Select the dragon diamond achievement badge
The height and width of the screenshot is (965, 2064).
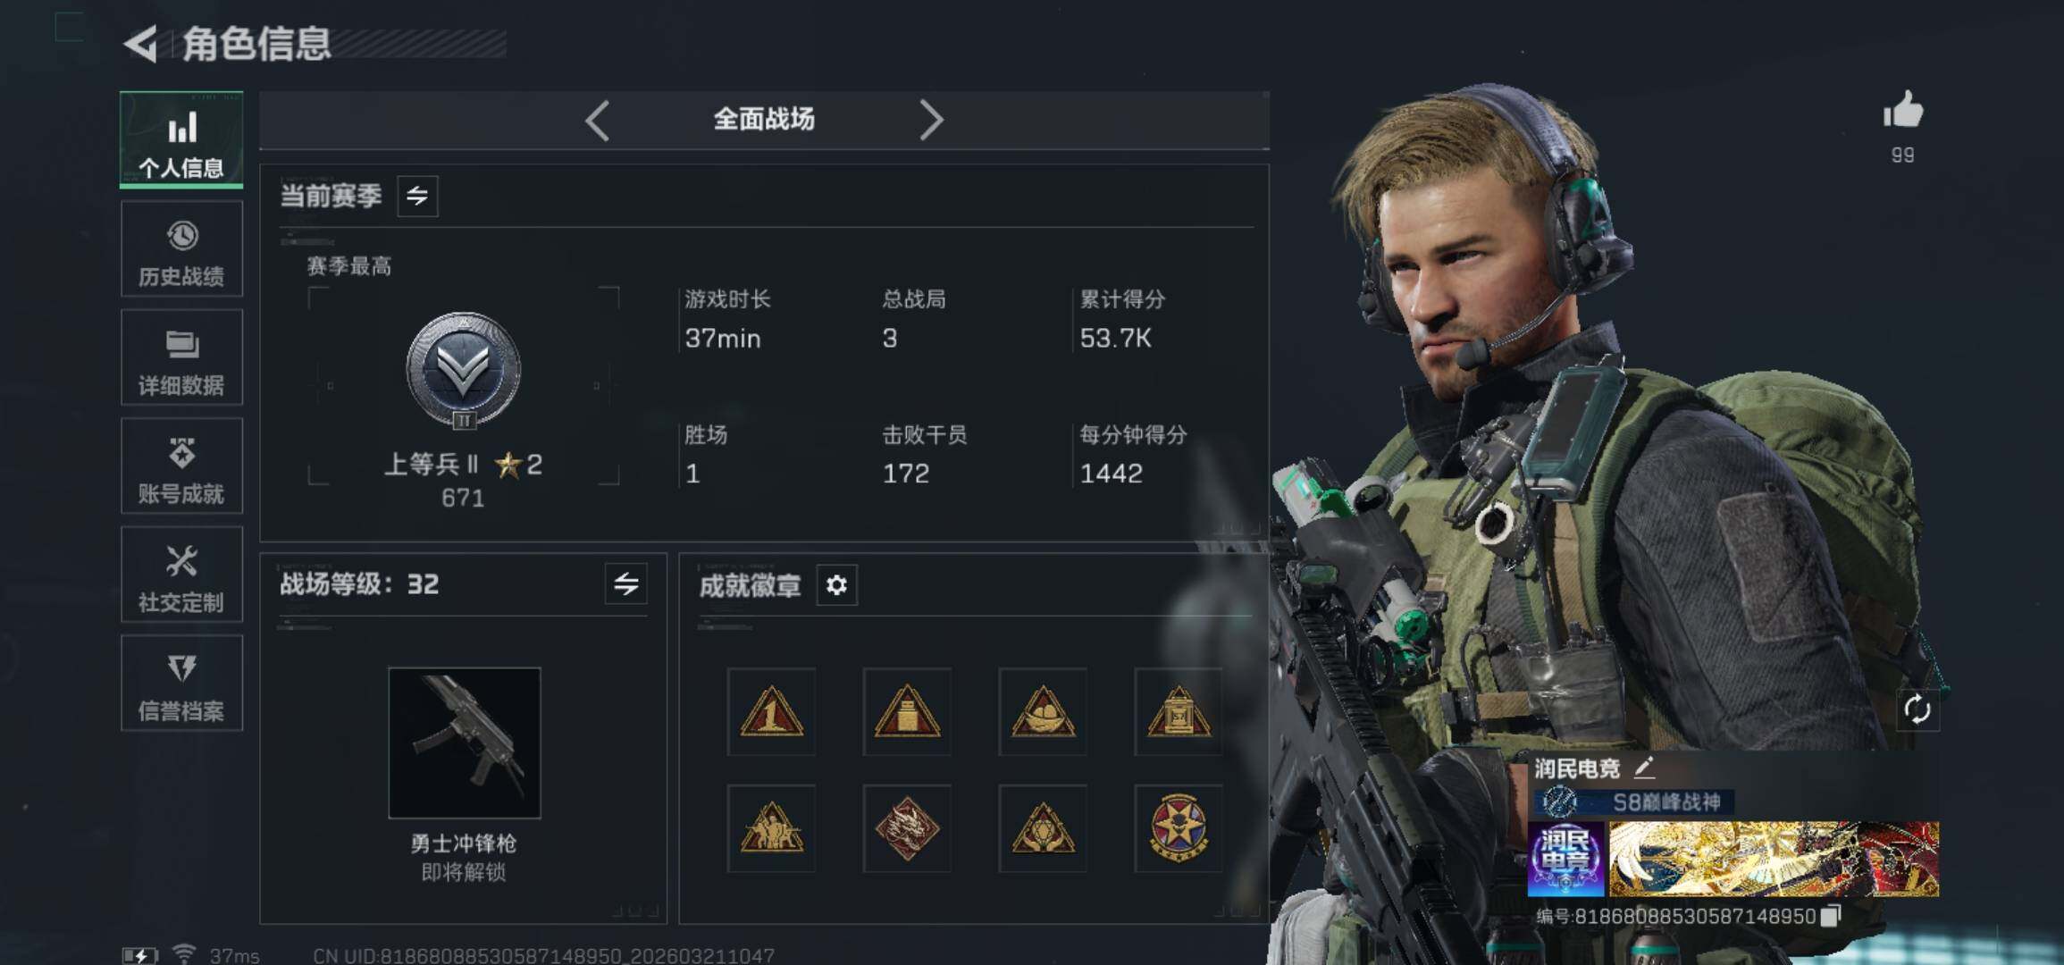pyautogui.click(x=907, y=828)
